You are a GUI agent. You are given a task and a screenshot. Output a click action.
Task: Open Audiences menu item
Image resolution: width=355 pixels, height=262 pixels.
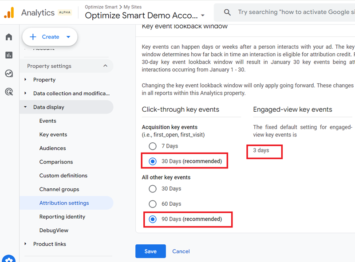click(x=52, y=148)
